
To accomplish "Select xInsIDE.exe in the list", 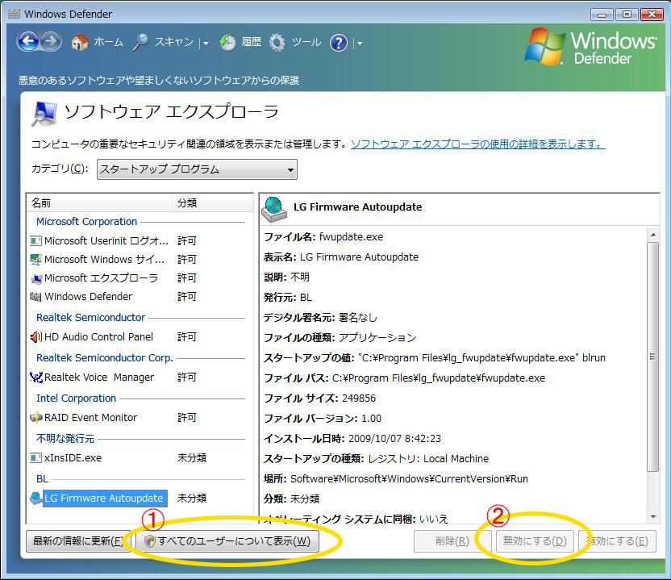I will 73,457.
